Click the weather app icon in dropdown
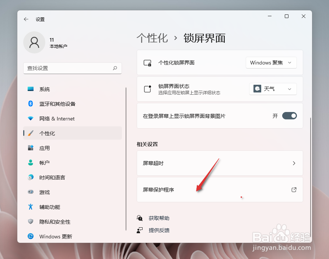 click(257, 89)
